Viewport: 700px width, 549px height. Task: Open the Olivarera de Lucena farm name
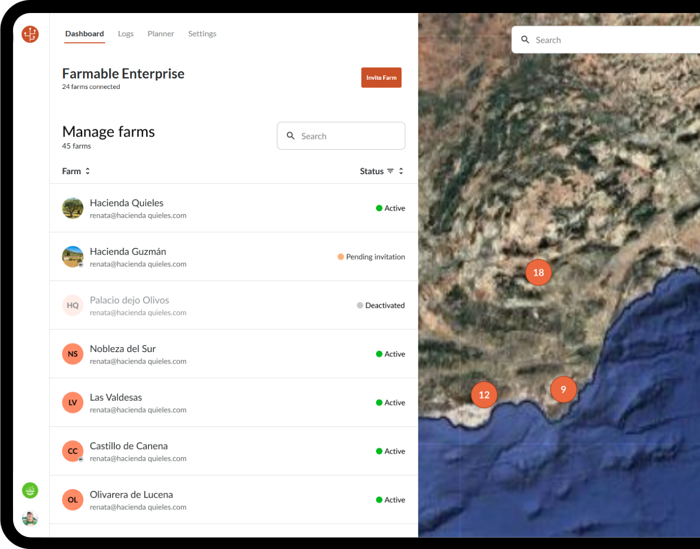tap(132, 495)
